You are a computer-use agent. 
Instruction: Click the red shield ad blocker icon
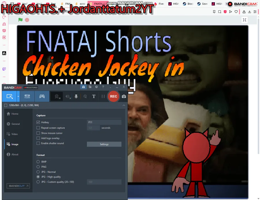point(225,12)
